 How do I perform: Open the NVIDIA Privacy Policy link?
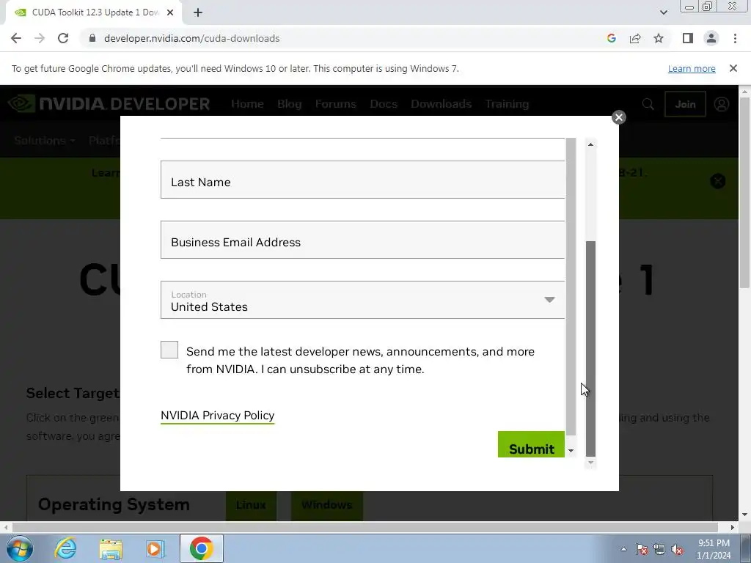[x=217, y=416]
